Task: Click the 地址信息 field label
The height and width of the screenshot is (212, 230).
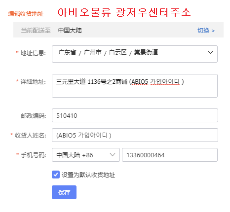Action: click(33, 53)
